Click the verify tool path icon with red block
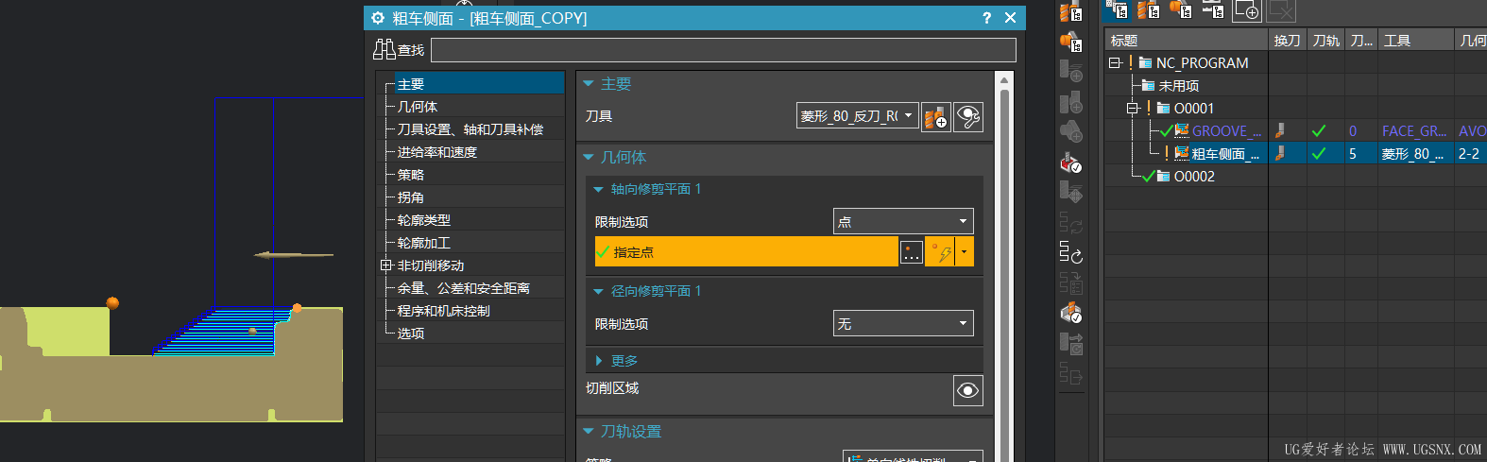The height and width of the screenshot is (462, 1487). click(1070, 163)
